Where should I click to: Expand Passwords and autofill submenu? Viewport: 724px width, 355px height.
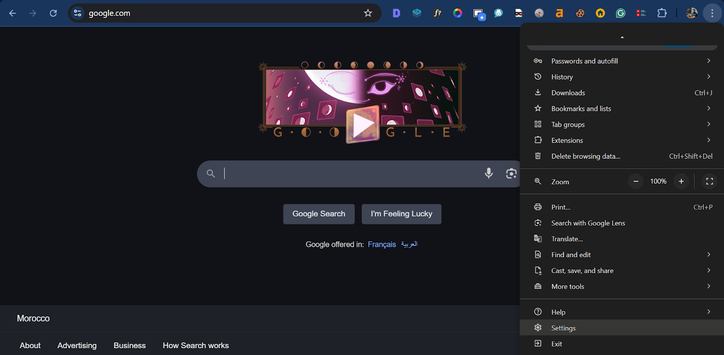[622, 61]
